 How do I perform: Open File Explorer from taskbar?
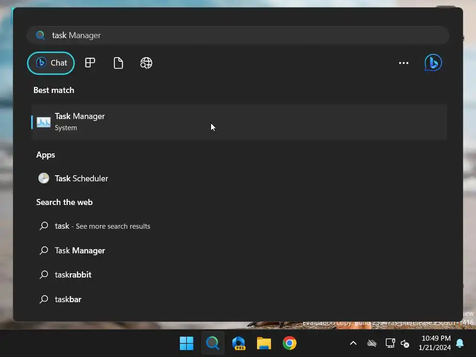(x=264, y=344)
